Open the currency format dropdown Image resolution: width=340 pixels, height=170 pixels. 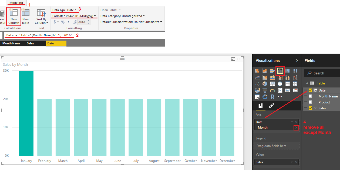tap(56, 22)
